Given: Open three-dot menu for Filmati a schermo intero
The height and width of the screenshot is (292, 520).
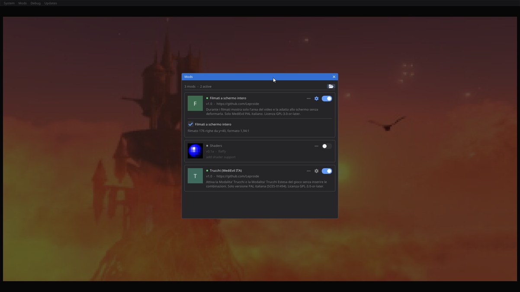Looking at the screenshot, I should click(308, 98).
